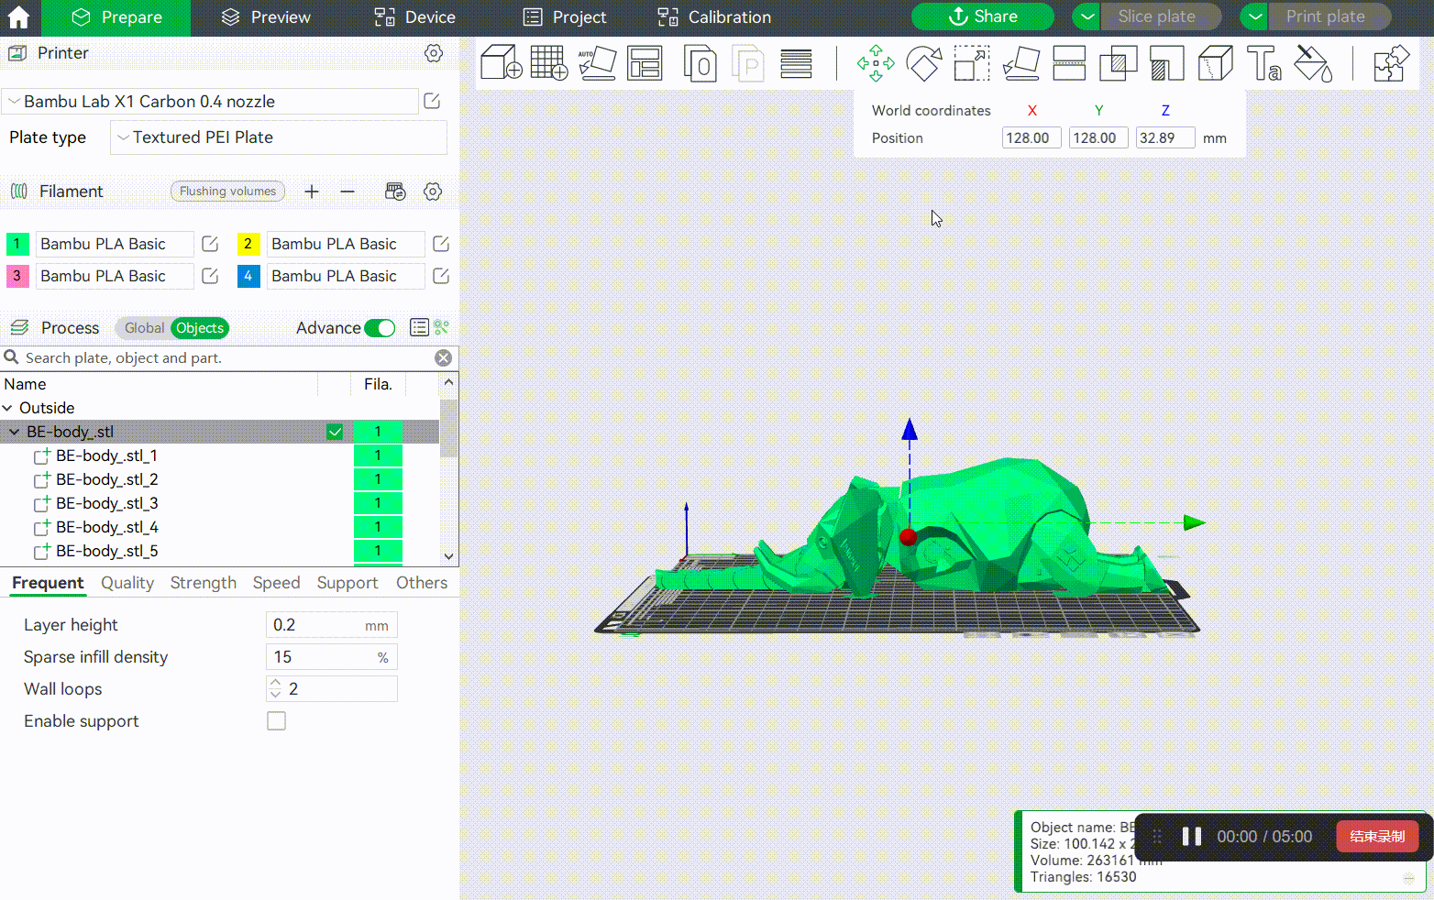Open printer settings gear
Viewport: 1434px width, 900px height.
(x=434, y=53)
